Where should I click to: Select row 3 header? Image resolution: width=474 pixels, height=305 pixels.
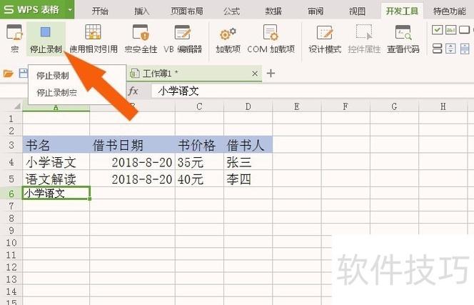coord(11,145)
